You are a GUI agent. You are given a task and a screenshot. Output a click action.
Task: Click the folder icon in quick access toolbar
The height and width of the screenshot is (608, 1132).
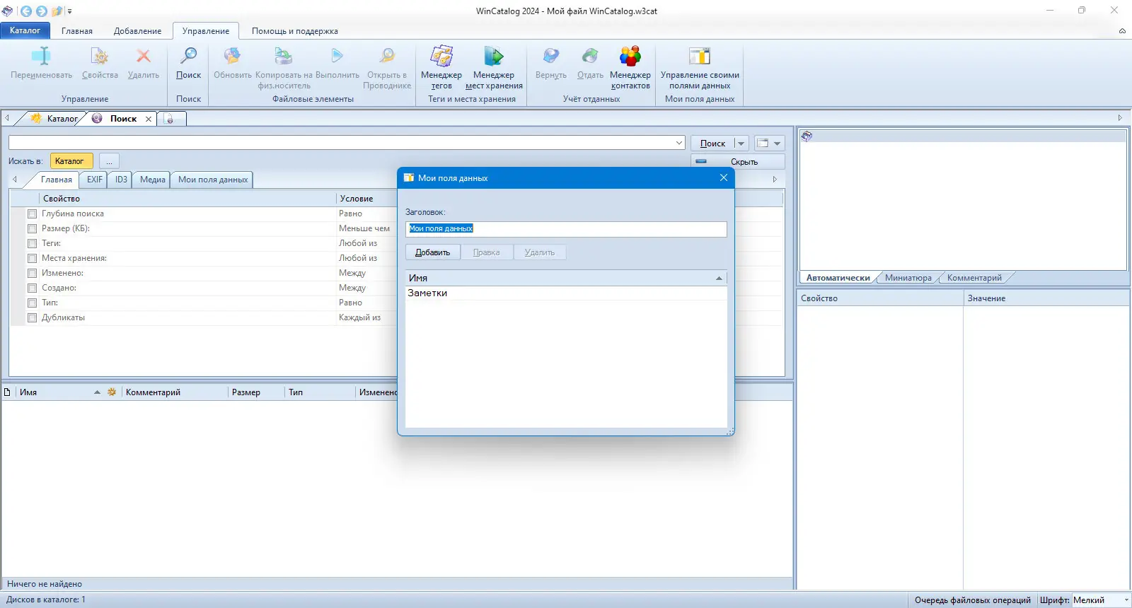click(57, 11)
